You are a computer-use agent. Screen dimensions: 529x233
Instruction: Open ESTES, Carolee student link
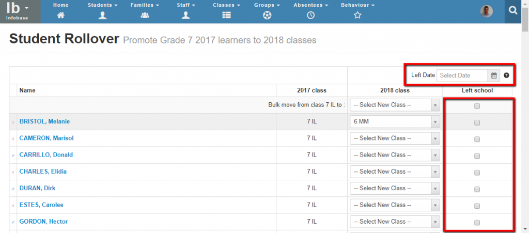(x=41, y=205)
